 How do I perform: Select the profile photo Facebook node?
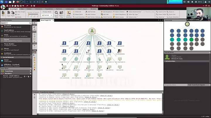point(120,52)
